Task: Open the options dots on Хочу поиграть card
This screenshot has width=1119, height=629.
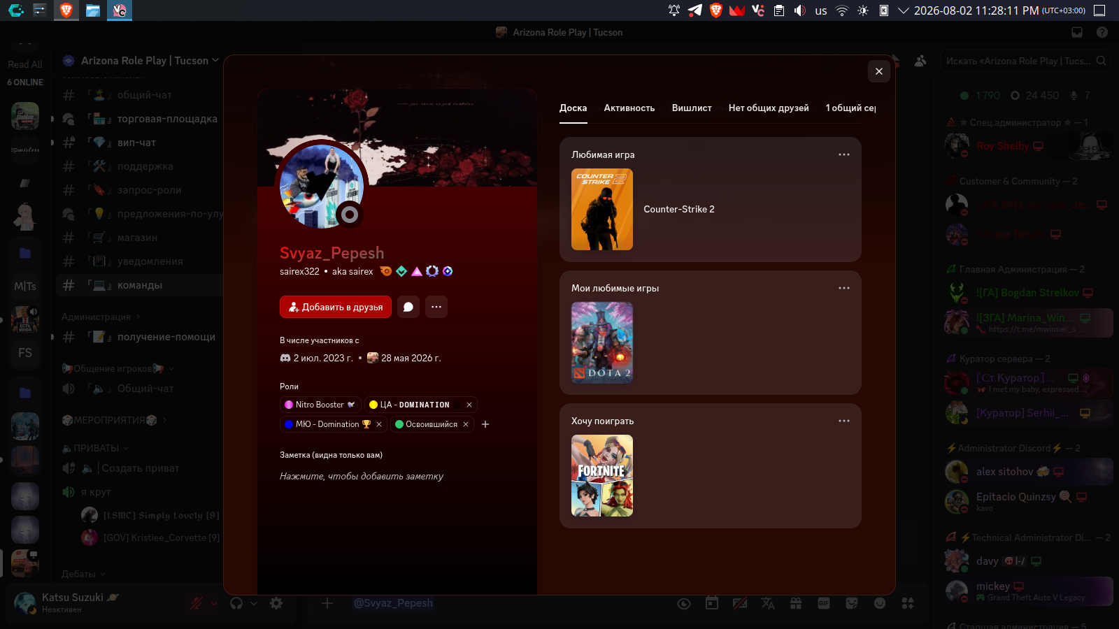Action: tap(844, 421)
